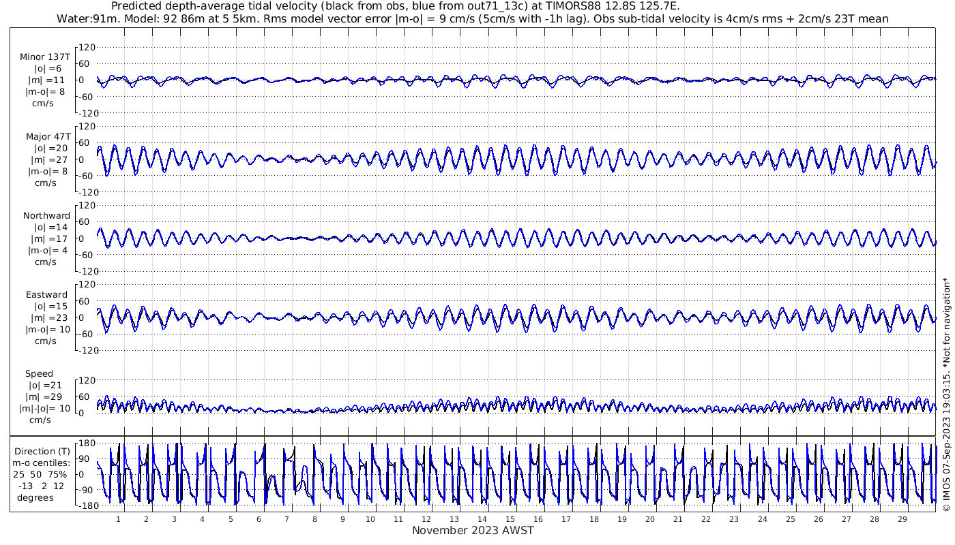The height and width of the screenshot is (545, 955).
Task: Click the x-axis day label '20'
Action: point(650,519)
